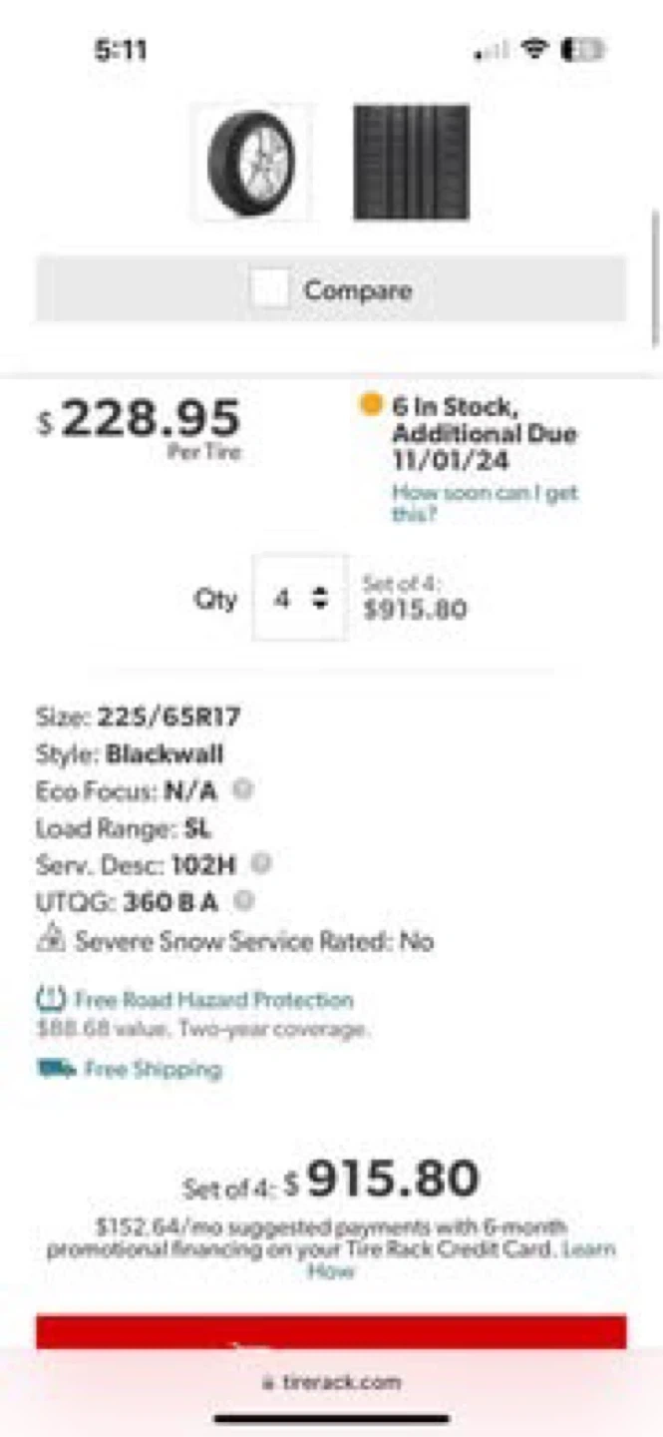663x1437 pixels.
Task: Open the 'How soon can I get this?' link
Action: click(485, 503)
